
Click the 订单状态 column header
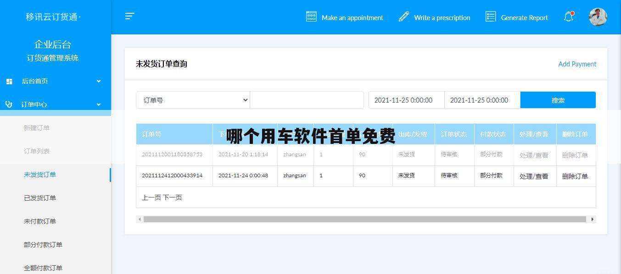454,134
